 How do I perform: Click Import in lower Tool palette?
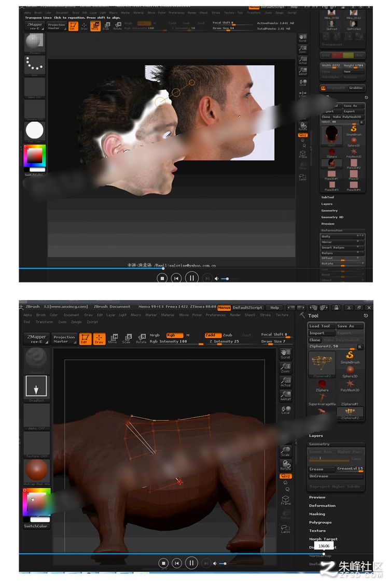322,333
